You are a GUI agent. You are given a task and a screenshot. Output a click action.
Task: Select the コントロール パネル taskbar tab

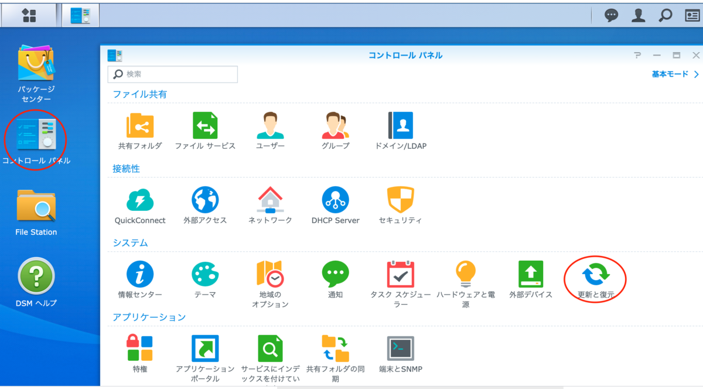click(x=80, y=15)
